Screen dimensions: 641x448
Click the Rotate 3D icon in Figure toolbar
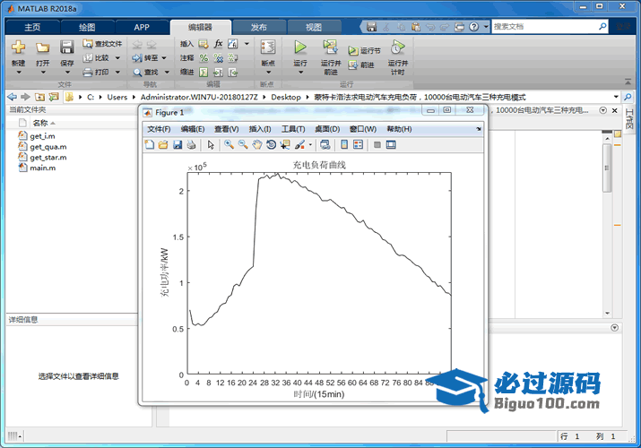(271, 144)
